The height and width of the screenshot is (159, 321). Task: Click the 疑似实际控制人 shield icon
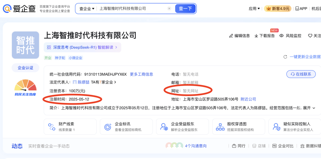coord(276,127)
